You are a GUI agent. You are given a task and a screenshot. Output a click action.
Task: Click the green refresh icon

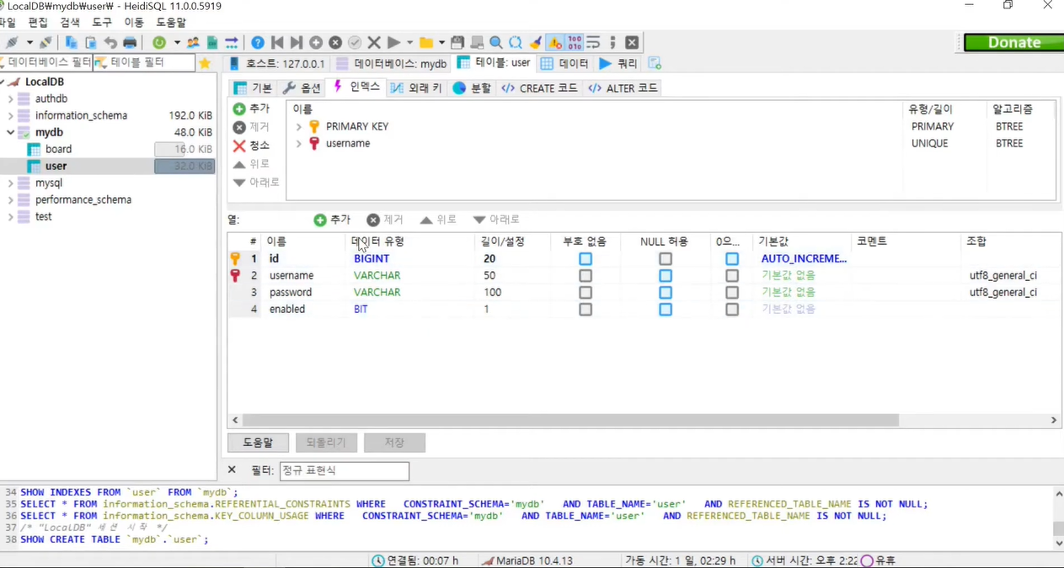[159, 42]
